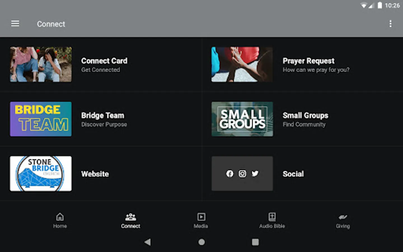Click the Twitter icon in Social tile
The height and width of the screenshot is (252, 403).
[255, 174]
